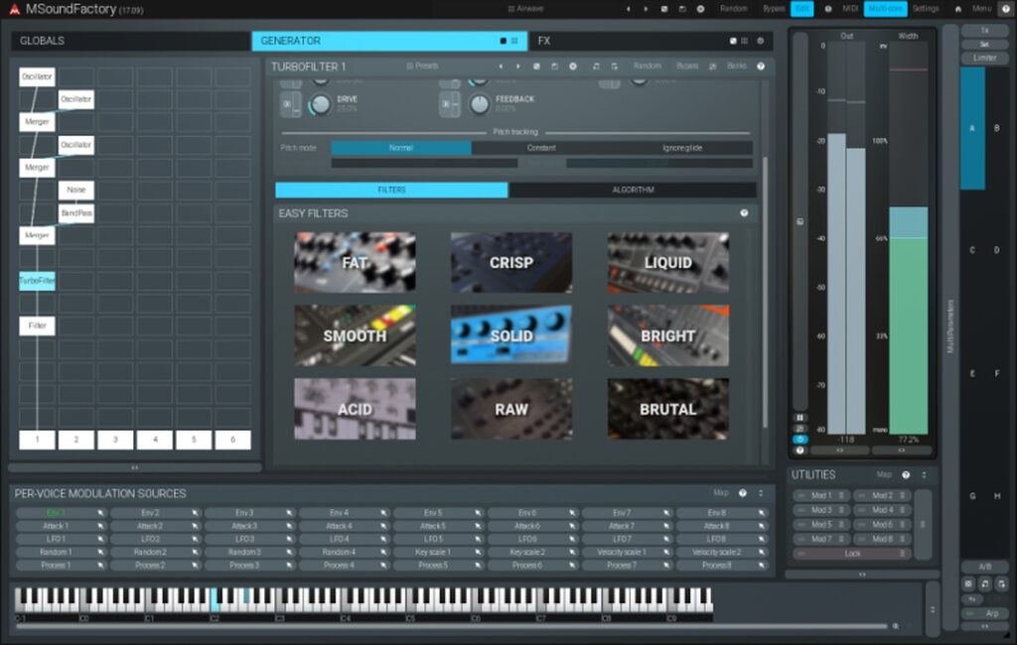The image size is (1017, 645).
Task: Click the meter pause icon
Action: pos(799,418)
